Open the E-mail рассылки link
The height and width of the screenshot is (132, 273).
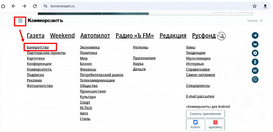[x=200, y=96]
